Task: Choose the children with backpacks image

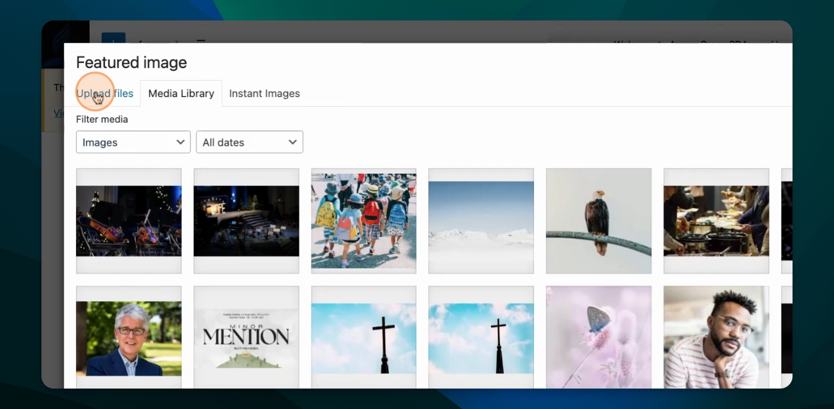Action: 364,221
